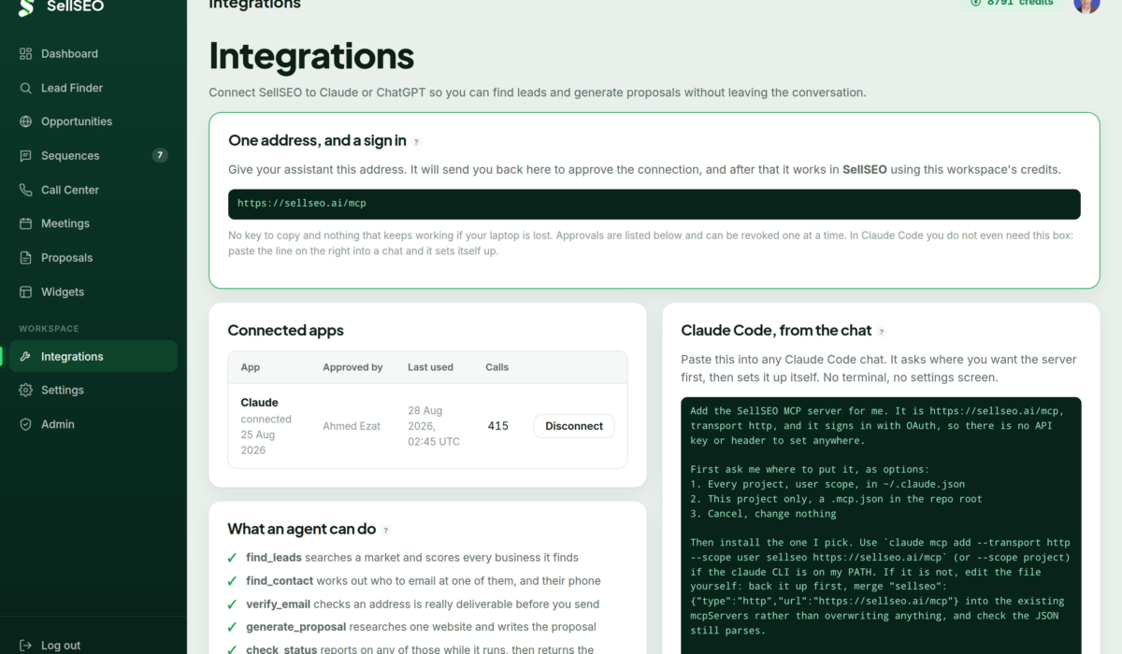
Task: Click the last used date 28 Aug 2026
Action: click(x=434, y=426)
